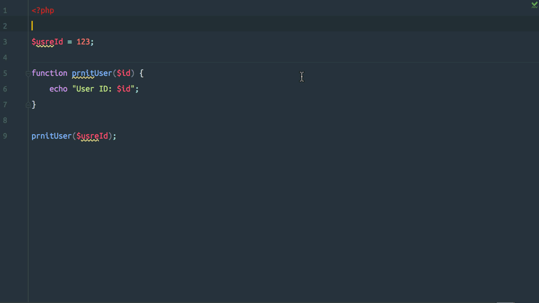Click the underlined prnitUser function name definition

tap(92, 73)
